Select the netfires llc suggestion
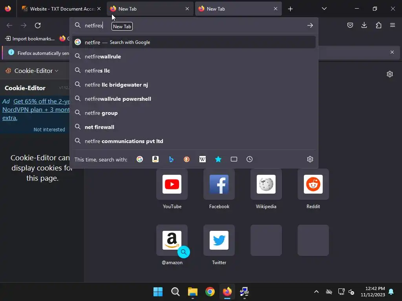 (194, 71)
